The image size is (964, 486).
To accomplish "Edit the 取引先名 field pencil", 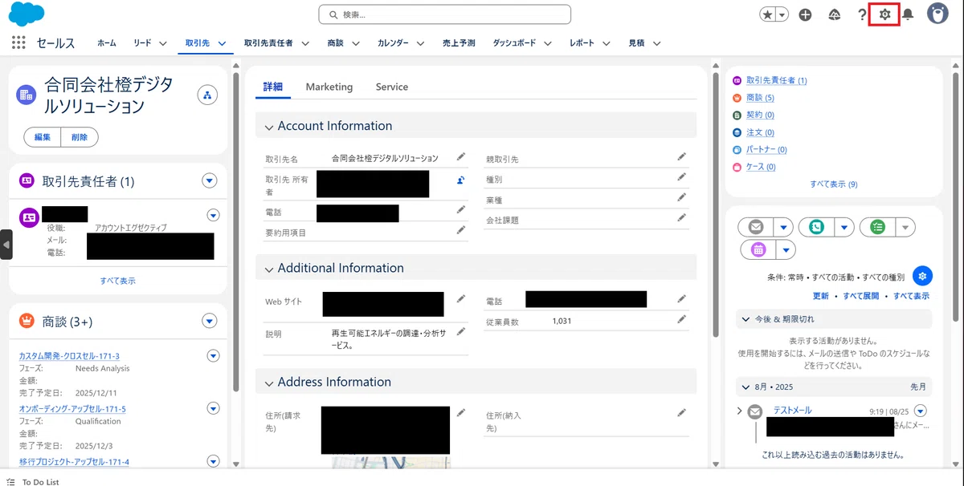I will [461, 156].
